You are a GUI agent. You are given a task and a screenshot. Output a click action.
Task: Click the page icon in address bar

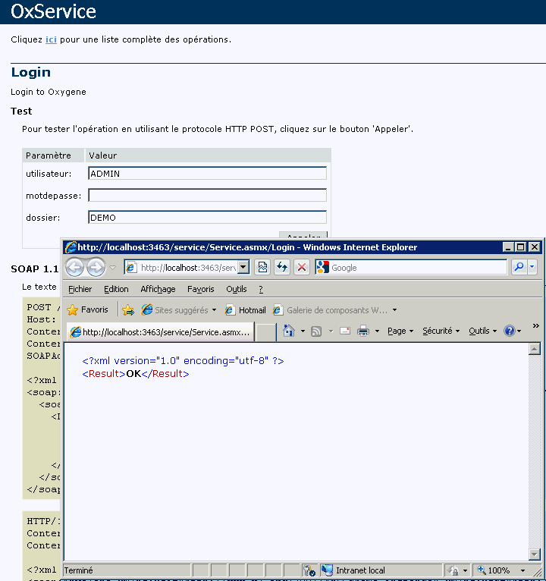click(130, 267)
